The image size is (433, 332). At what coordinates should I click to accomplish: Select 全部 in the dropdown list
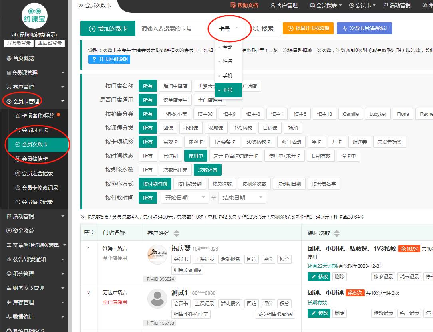pos(228,47)
